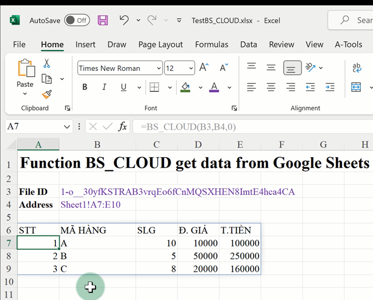Click the Increase Indent icon
373x300 pixels.
(330, 87)
